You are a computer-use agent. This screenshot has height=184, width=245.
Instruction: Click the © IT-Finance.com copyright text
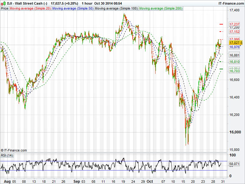14,150
